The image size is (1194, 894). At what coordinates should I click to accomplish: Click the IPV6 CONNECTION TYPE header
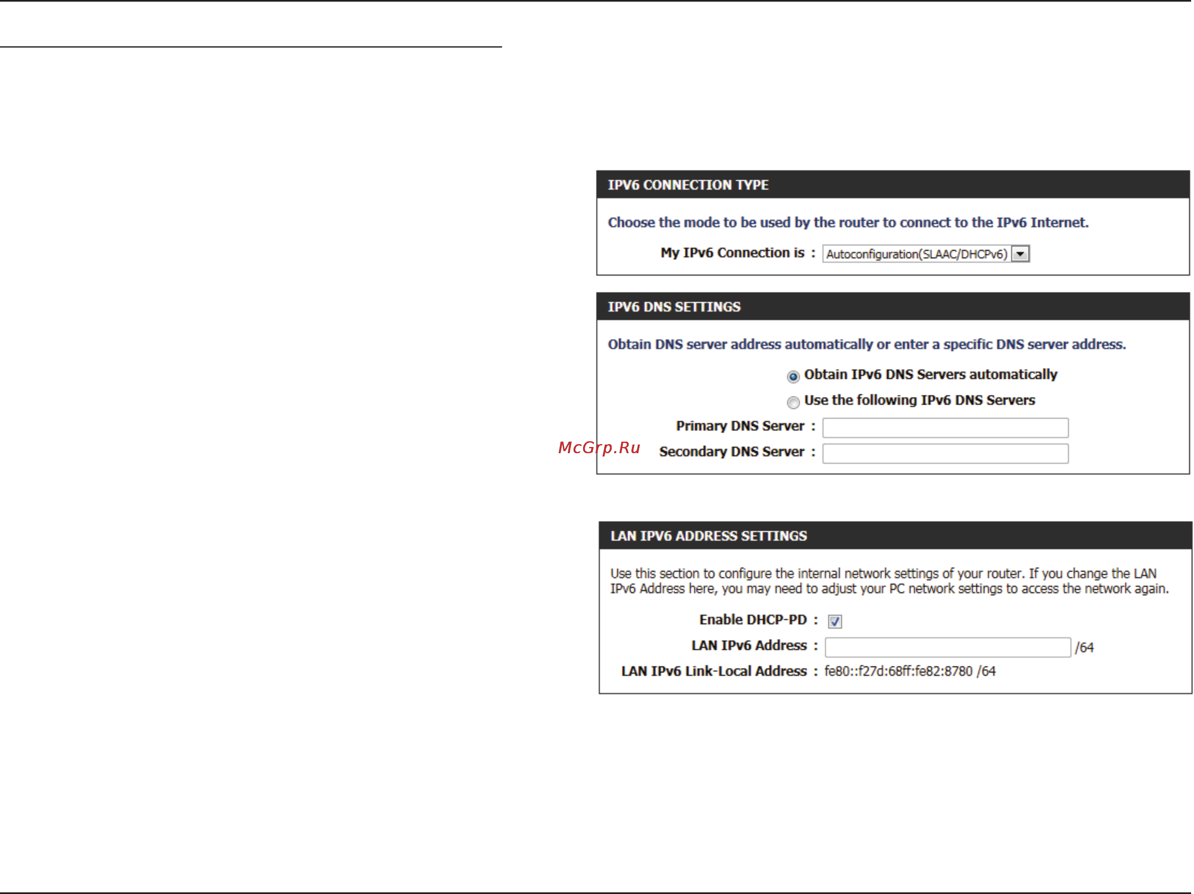893,184
